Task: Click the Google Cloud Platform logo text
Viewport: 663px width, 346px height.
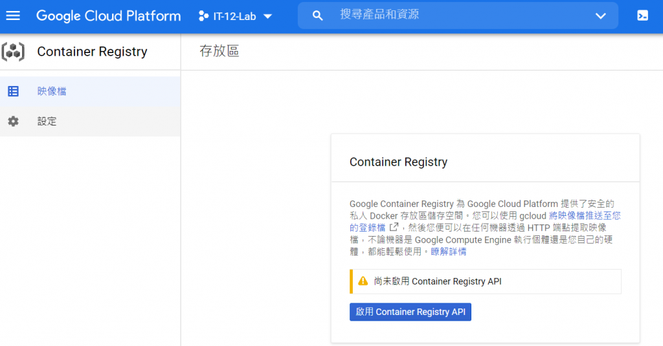Action: coord(108,16)
